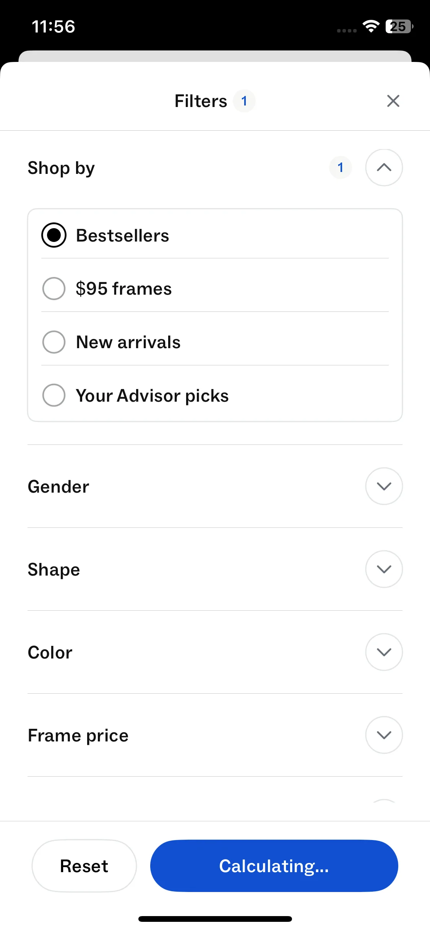Tap the Shop by heading text
Screen dimensions: 430x931
pyautogui.click(x=61, y=168)
